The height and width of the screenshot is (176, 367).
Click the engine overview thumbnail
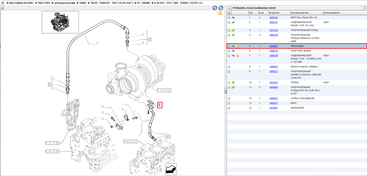pos(60,22)
